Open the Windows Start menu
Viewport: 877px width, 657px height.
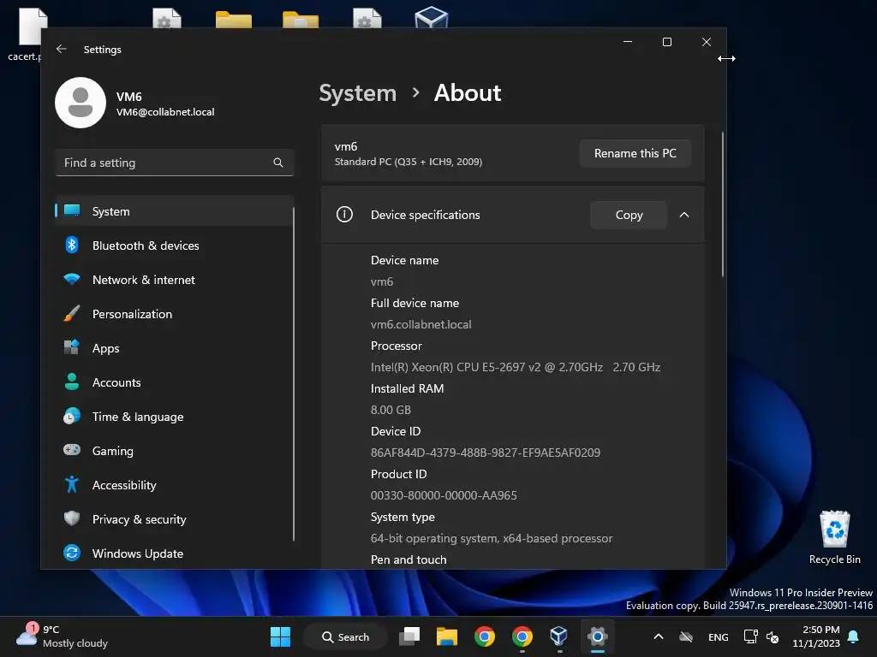[280, 636]
